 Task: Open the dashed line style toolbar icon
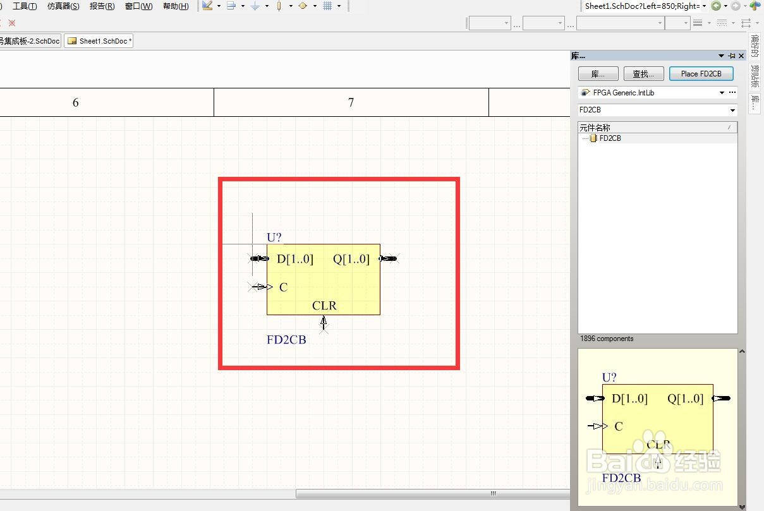pos(722,23)
